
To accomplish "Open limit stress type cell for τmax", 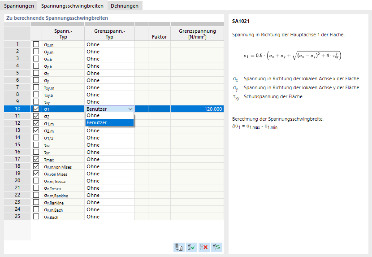I will 110,159.
